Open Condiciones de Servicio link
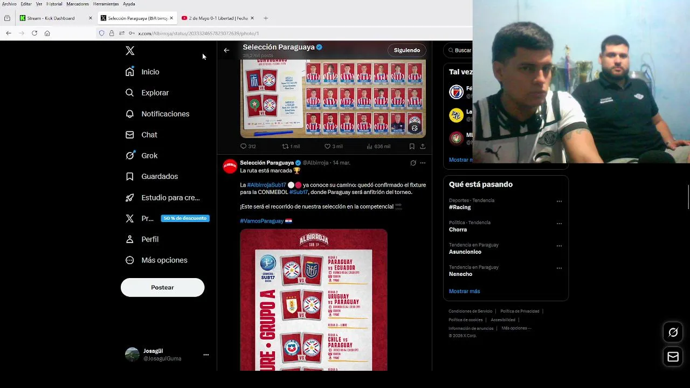The image size is (690, 388). (x=470, y=311)
